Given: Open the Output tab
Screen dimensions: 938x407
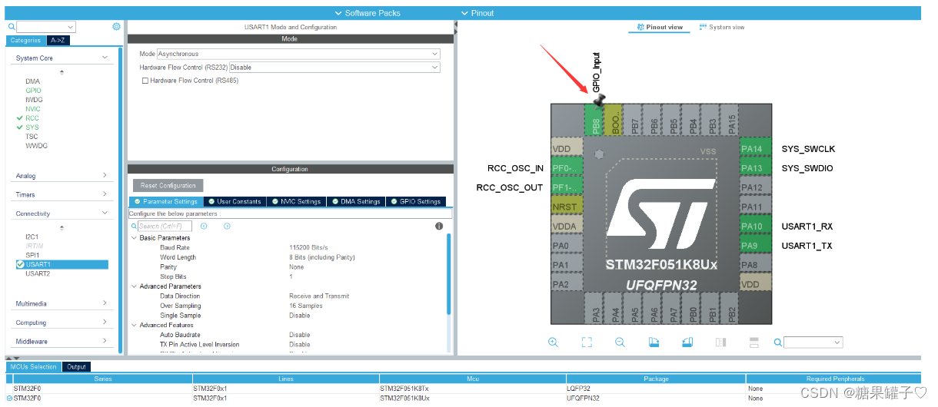Looking at the screenshot, I should 77,366.
